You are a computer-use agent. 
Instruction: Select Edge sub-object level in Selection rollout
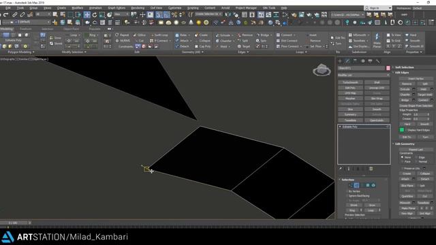coord(356,185)
